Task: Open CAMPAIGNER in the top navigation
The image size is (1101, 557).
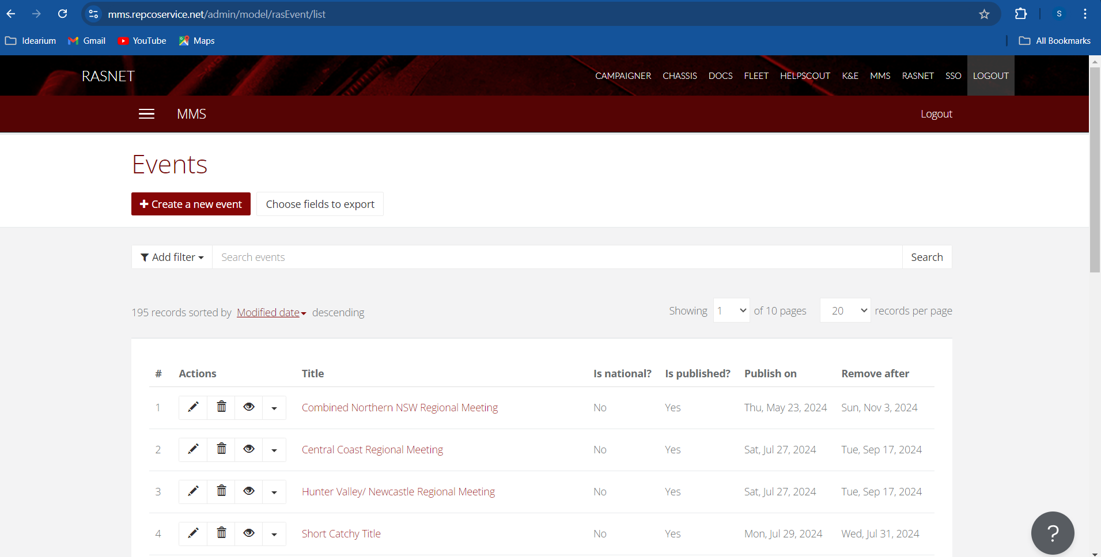Action: (623, 76)
